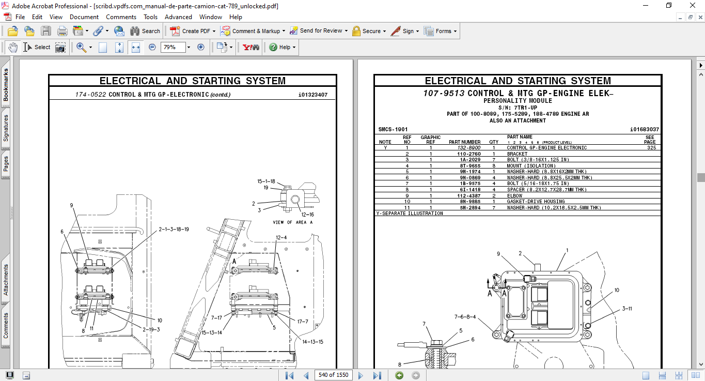Open the Document menu
Image resolution: width=705 pixels, height=381 pixels.
84,17
